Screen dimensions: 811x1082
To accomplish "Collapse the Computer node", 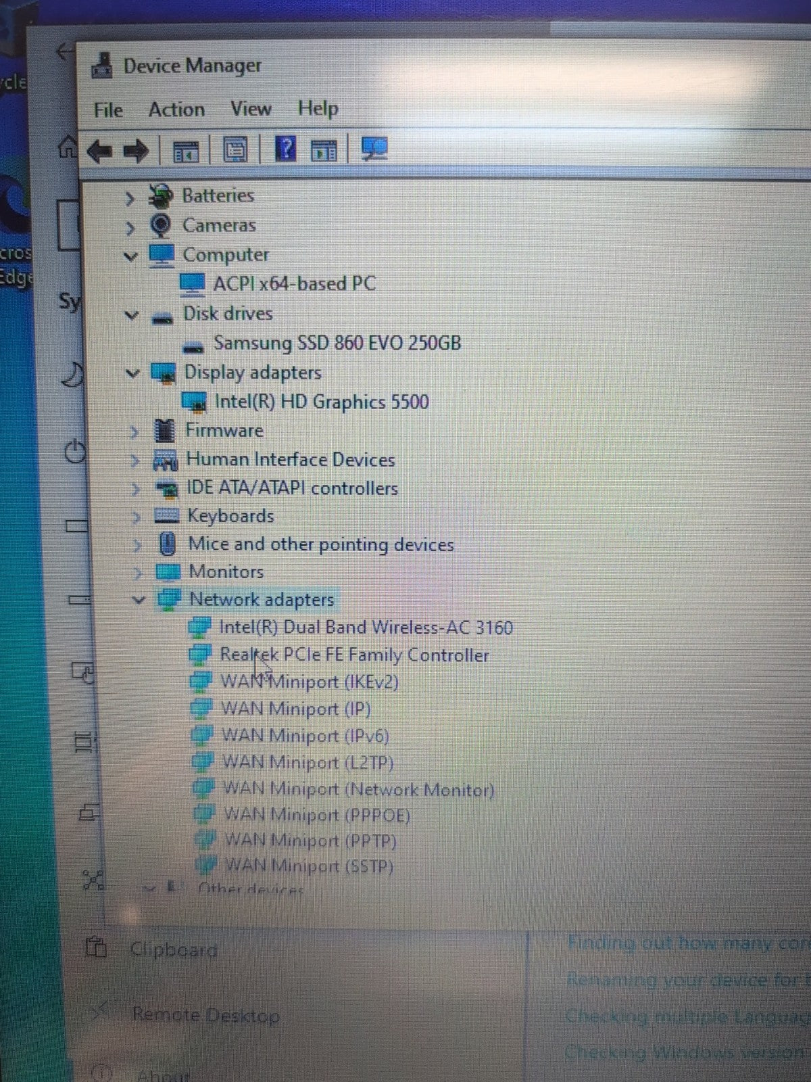I will pyautogui.click(x=131, y=256).
